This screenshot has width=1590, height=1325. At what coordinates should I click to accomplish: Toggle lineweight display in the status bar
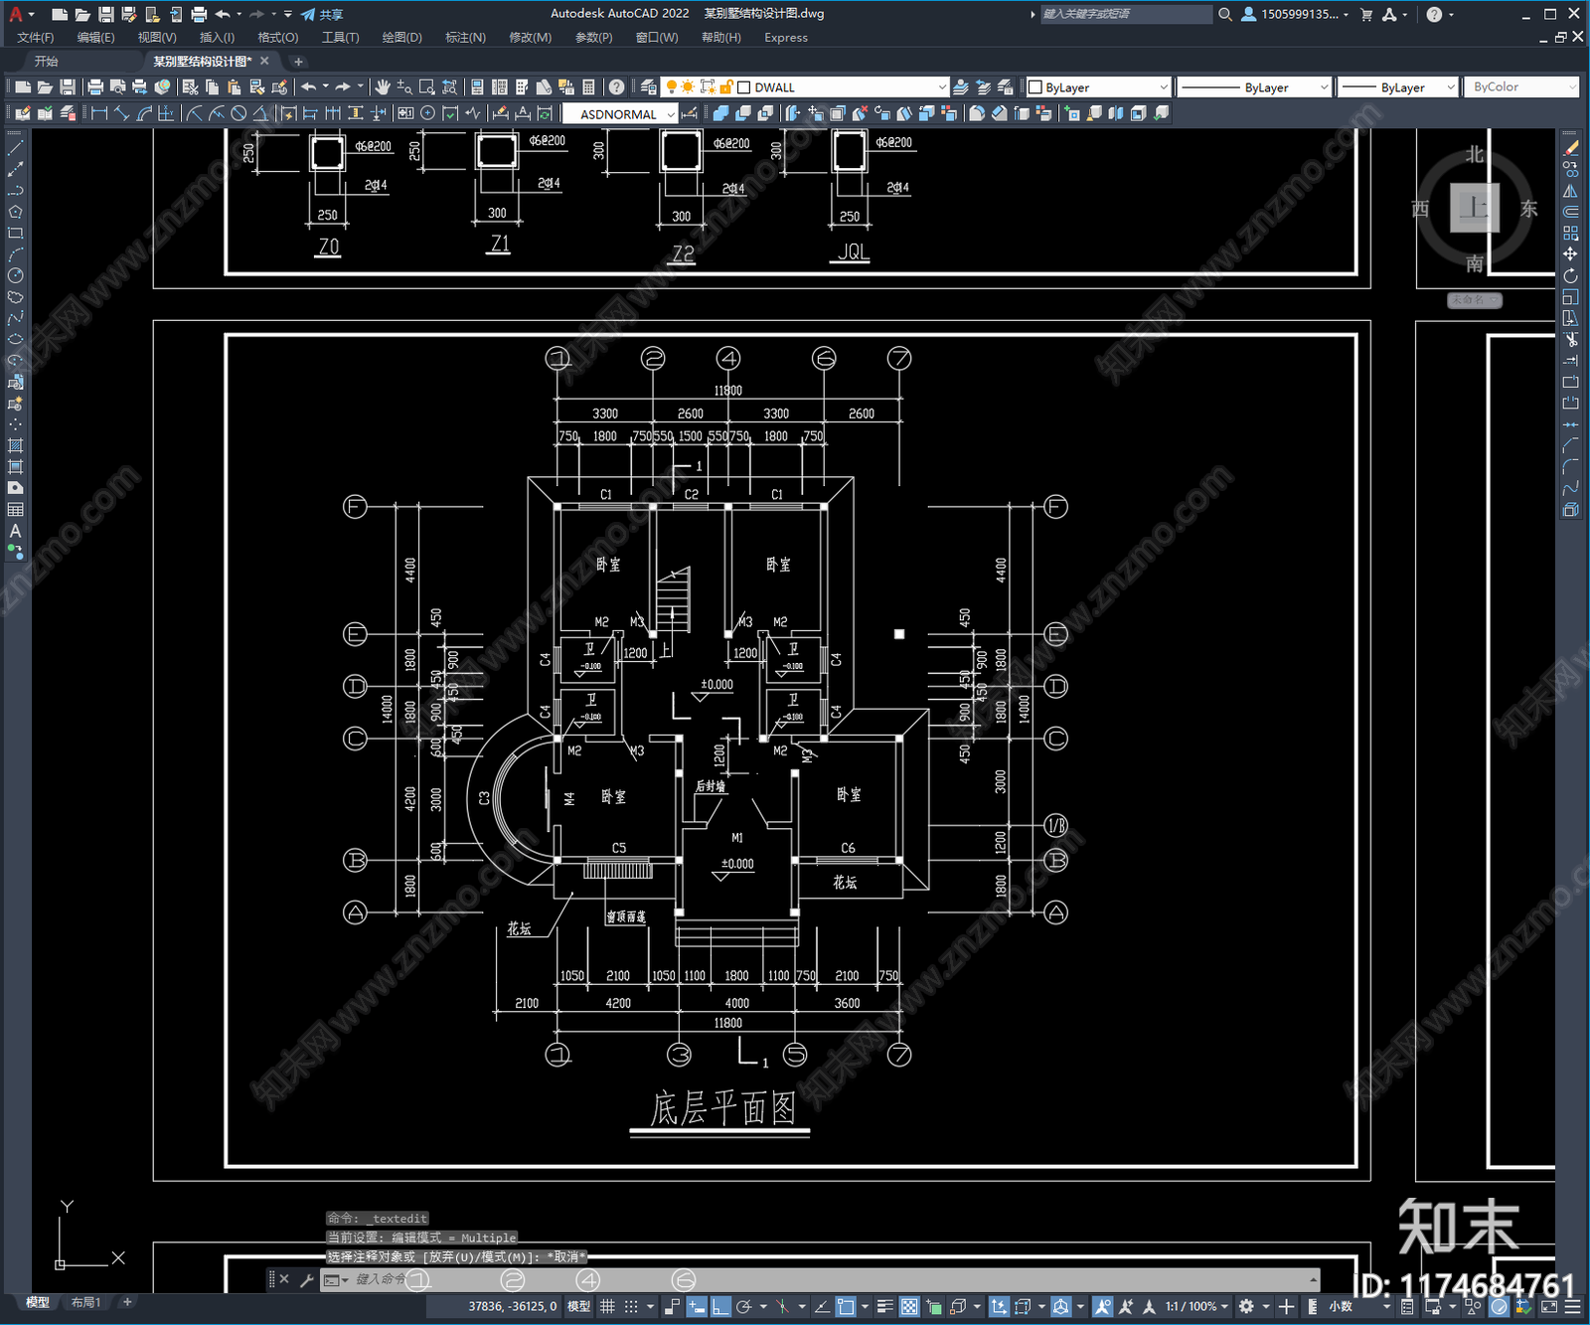point(884,1307)
